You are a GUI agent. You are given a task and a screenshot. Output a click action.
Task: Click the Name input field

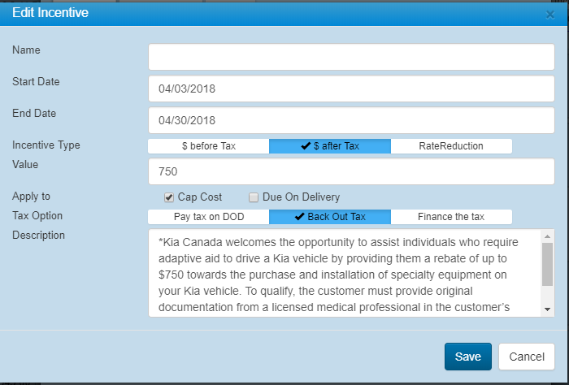[x=351, y=57]
